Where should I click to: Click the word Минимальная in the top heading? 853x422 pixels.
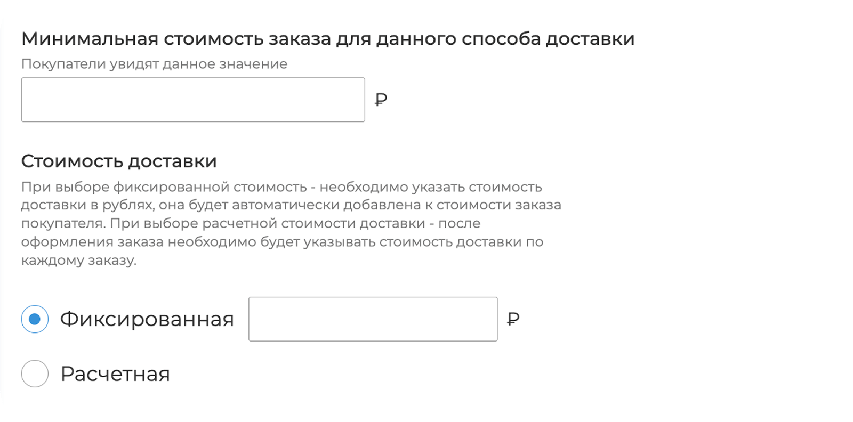(x=90, y=39)
